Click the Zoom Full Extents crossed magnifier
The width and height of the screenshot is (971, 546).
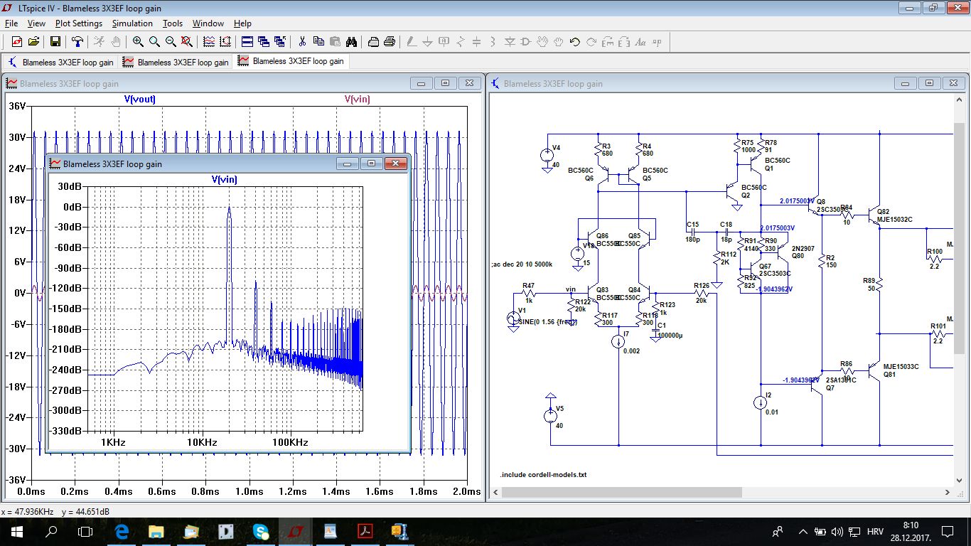(187, 42)
